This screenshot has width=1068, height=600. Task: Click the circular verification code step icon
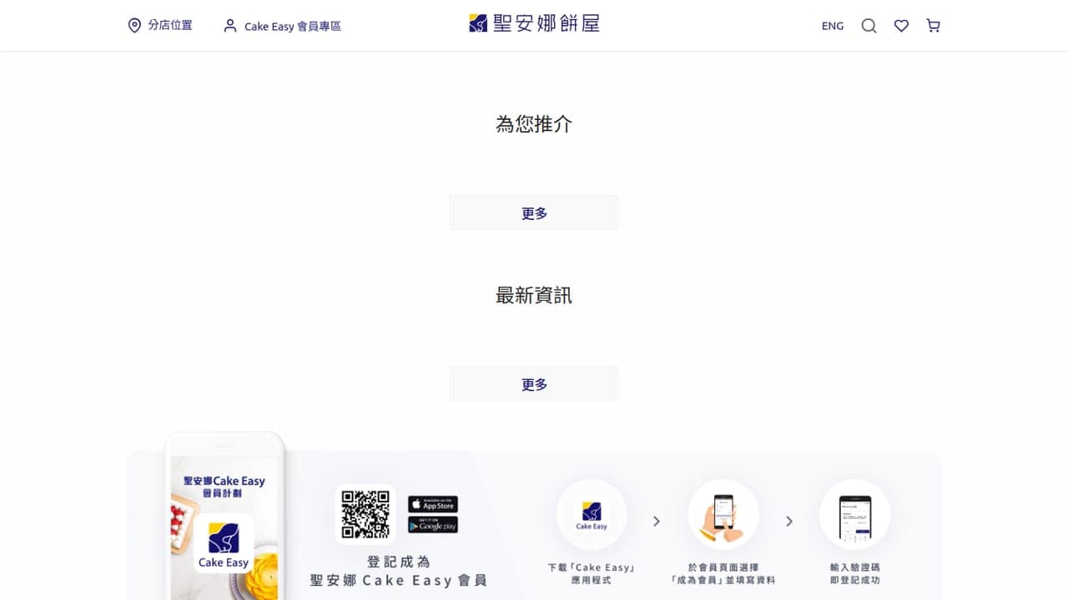pyautogui.click(x=854, y=514)
